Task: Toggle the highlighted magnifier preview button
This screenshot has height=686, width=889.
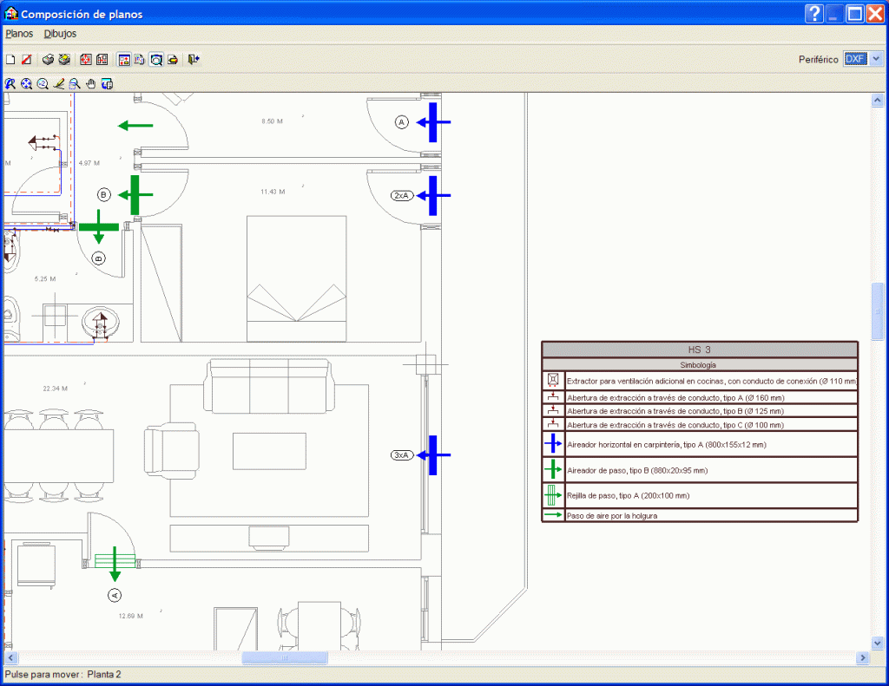Action: pos(156,60)
